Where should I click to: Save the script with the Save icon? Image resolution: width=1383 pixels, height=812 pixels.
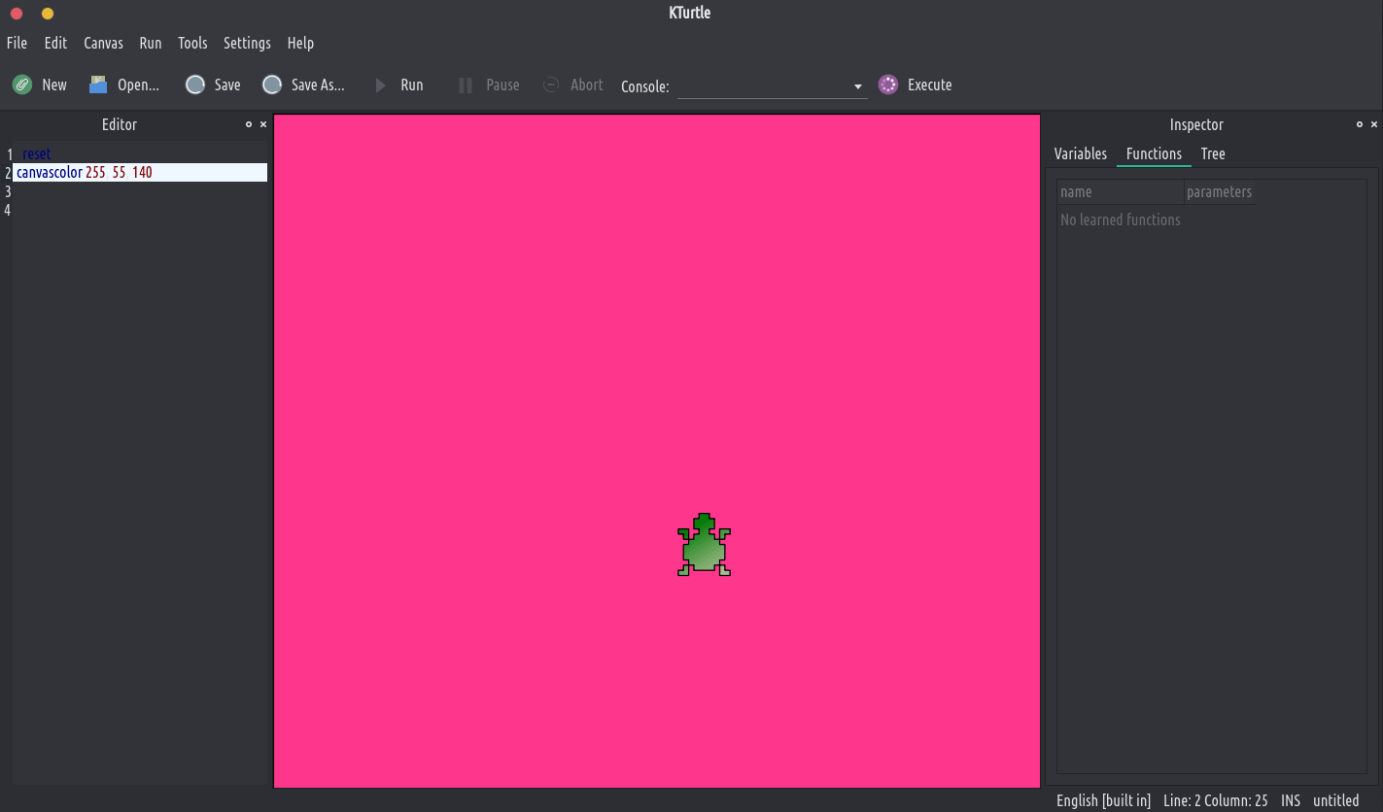pos(194,85)
